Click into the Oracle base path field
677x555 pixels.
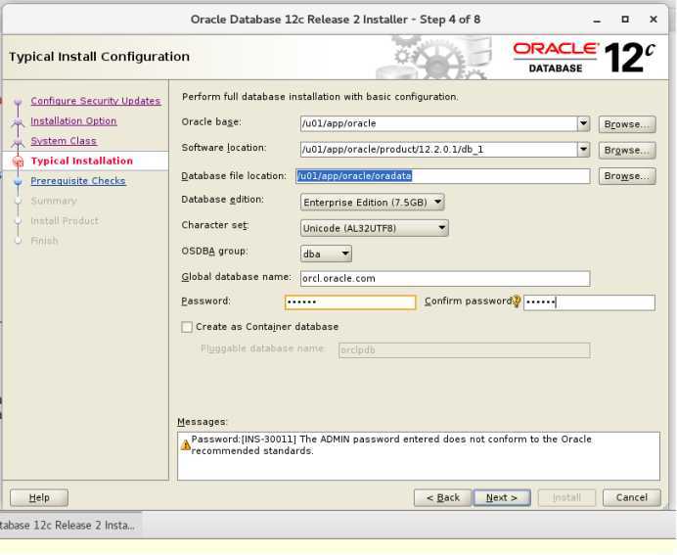438,123
